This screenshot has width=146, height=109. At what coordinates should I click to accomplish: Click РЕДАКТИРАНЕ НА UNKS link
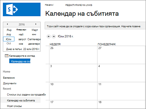79,5
